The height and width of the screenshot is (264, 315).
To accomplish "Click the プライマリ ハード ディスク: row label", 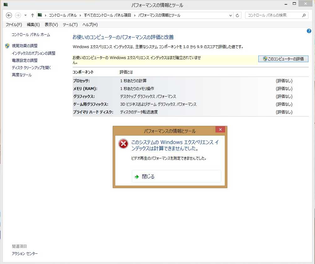I will pos(93,112).
